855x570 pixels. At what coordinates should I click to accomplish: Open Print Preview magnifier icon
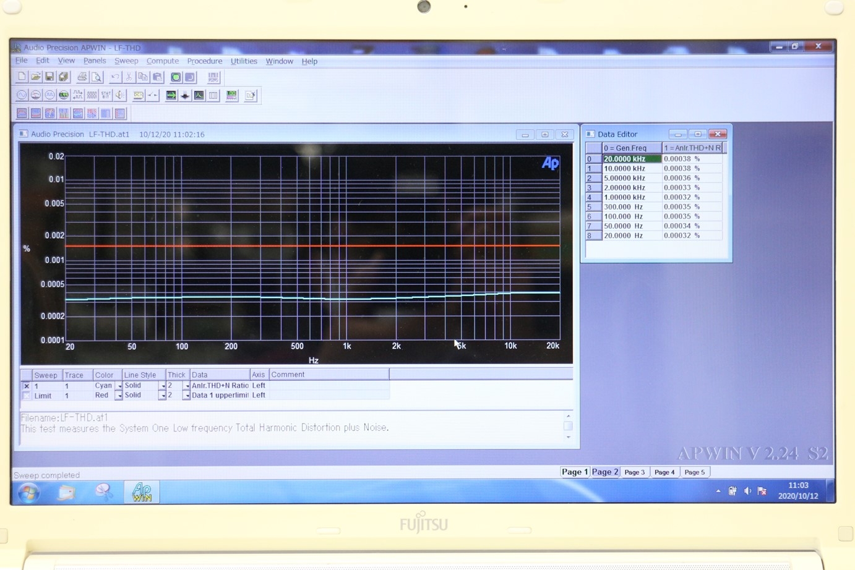point(97,77)
